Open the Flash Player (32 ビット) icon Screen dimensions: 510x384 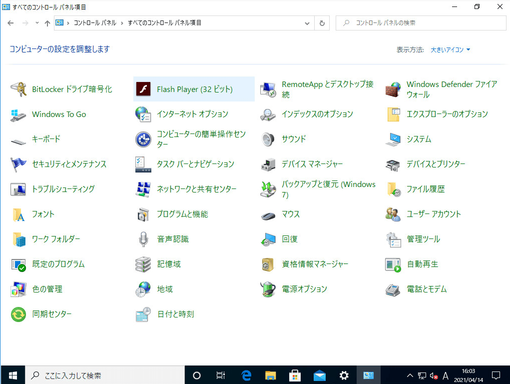click(143, 89)
